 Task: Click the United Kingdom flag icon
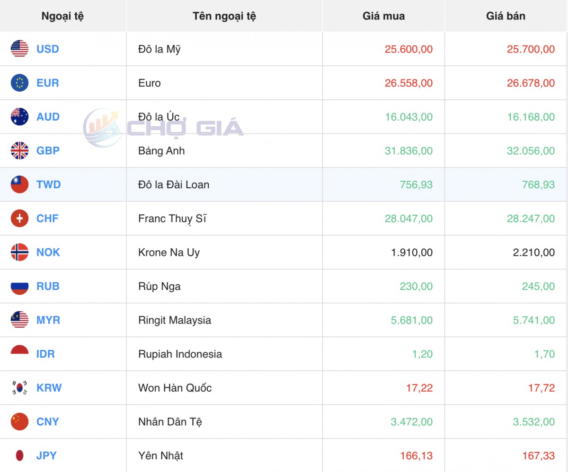pyautogui.click(x=19, y=150)
